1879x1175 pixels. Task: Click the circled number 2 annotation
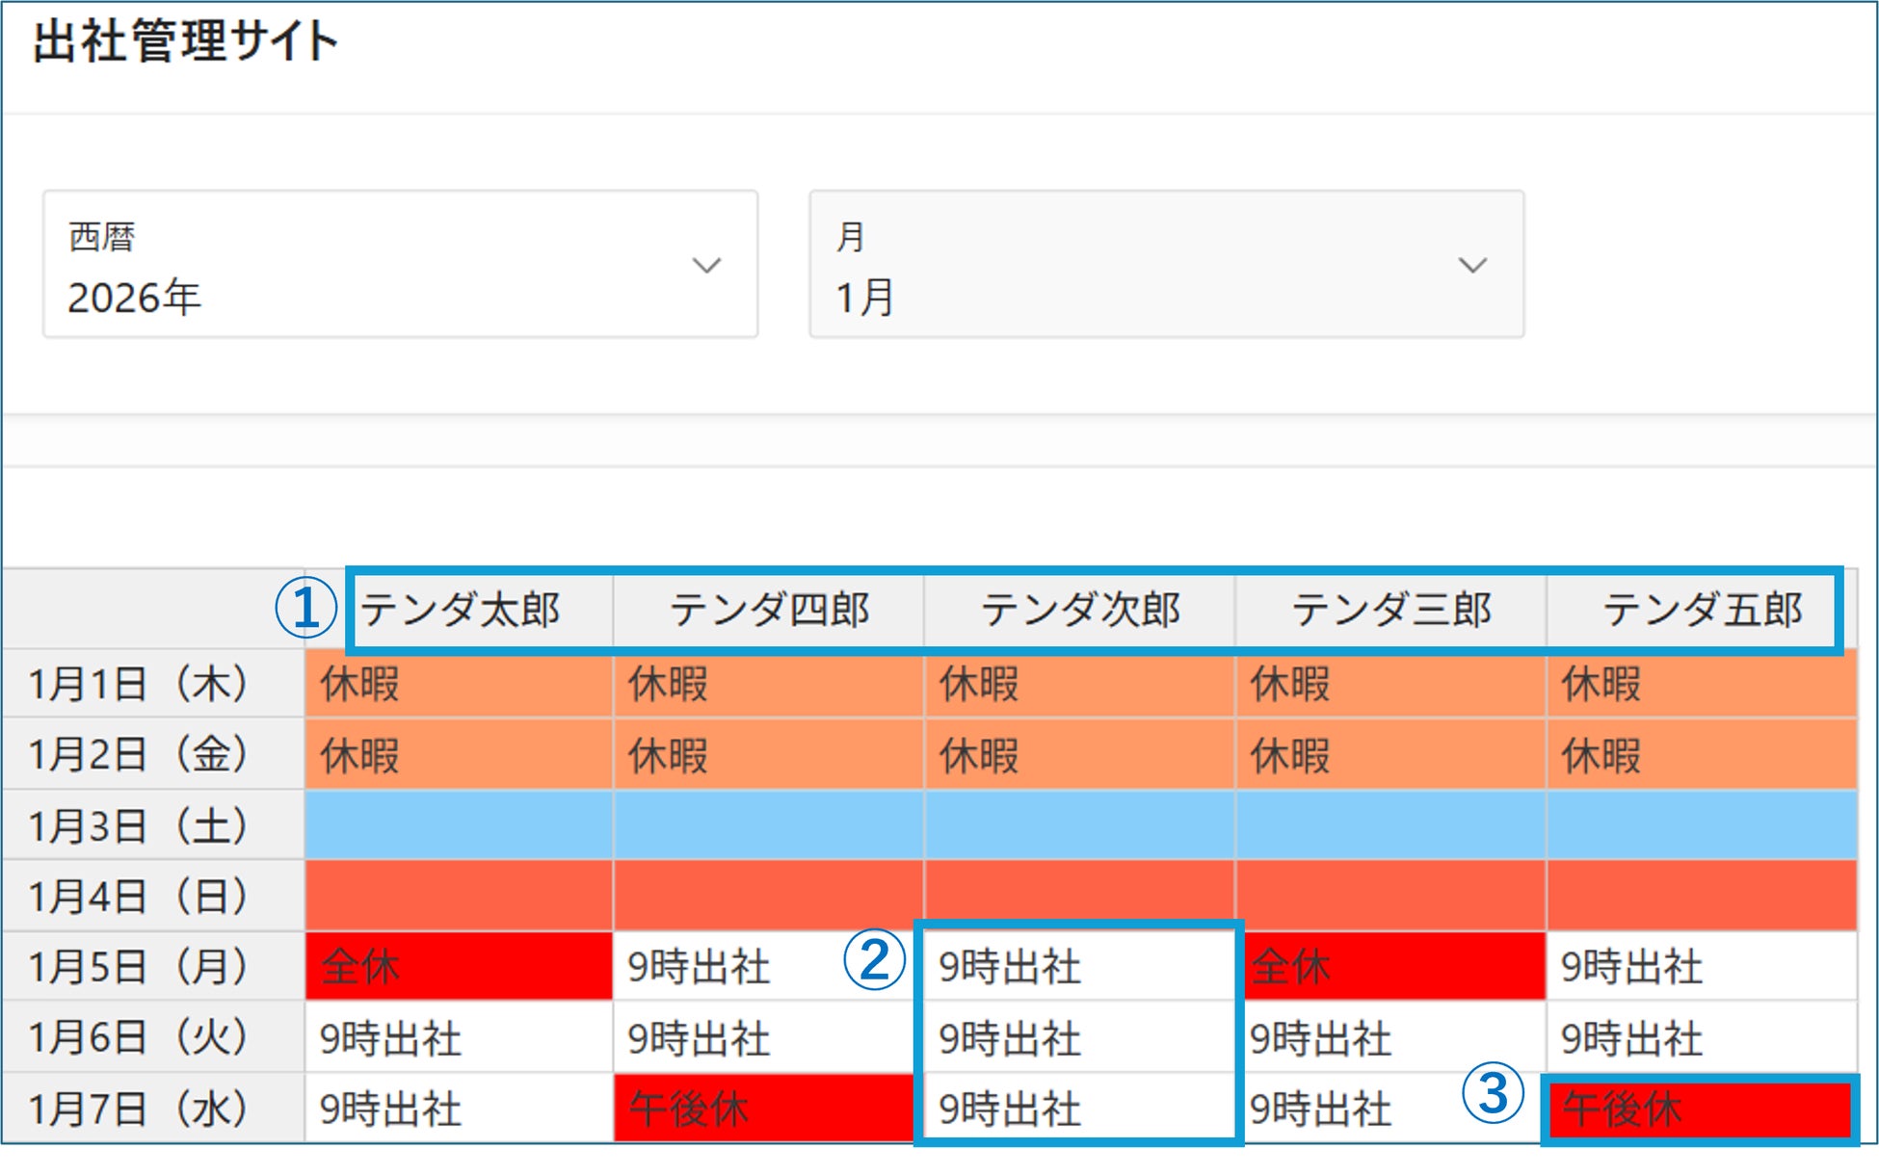pos(874,960)
